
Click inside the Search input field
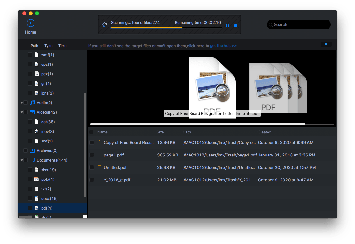tap(298, 25)
